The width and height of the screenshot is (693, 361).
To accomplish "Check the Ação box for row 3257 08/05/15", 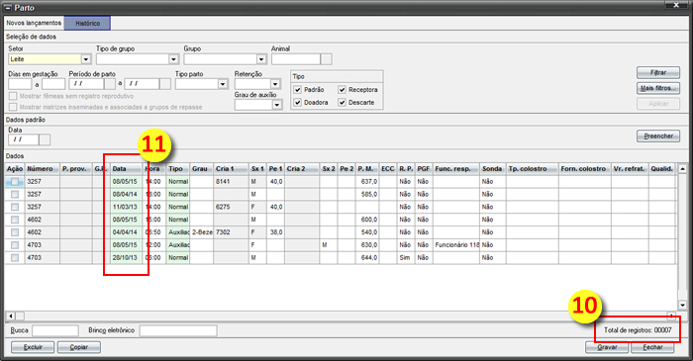I will tap(15, 181).
